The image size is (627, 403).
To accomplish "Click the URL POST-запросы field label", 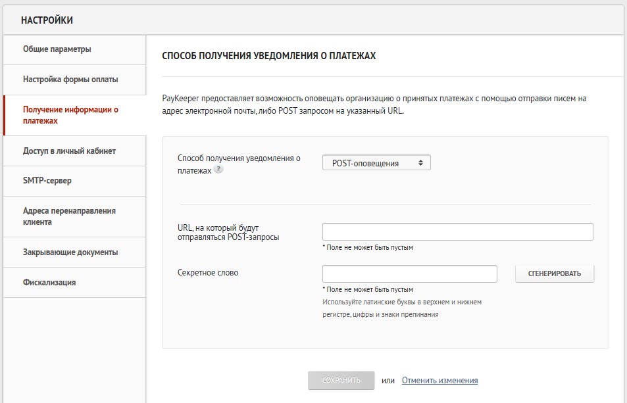I will 228,232.
